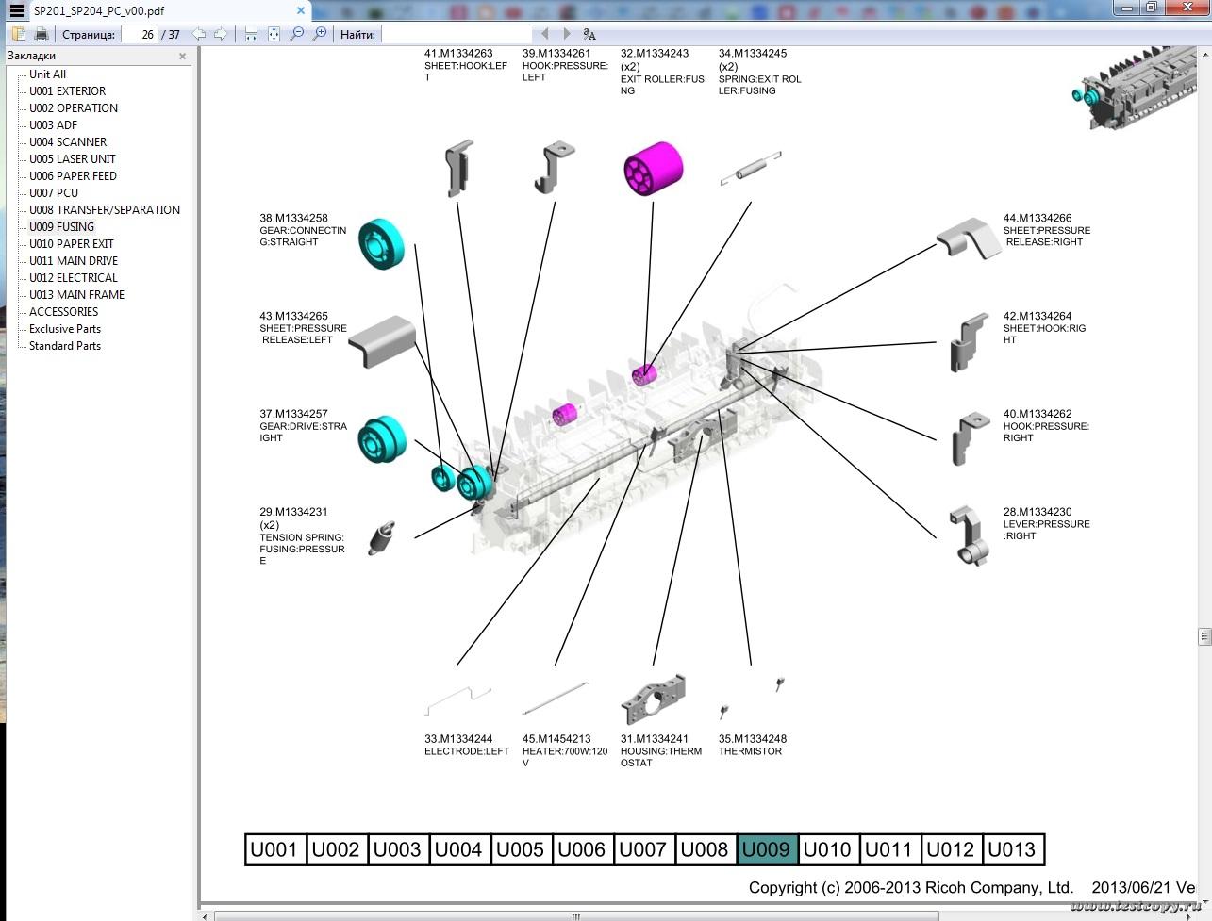Click inside the page number field

[x=140, y=34]
